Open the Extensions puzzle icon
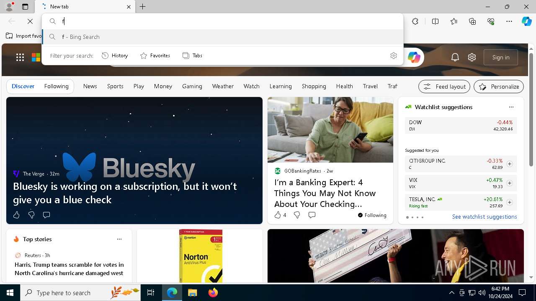The width and height of the screenshot is (536, 301). [415, 21]
